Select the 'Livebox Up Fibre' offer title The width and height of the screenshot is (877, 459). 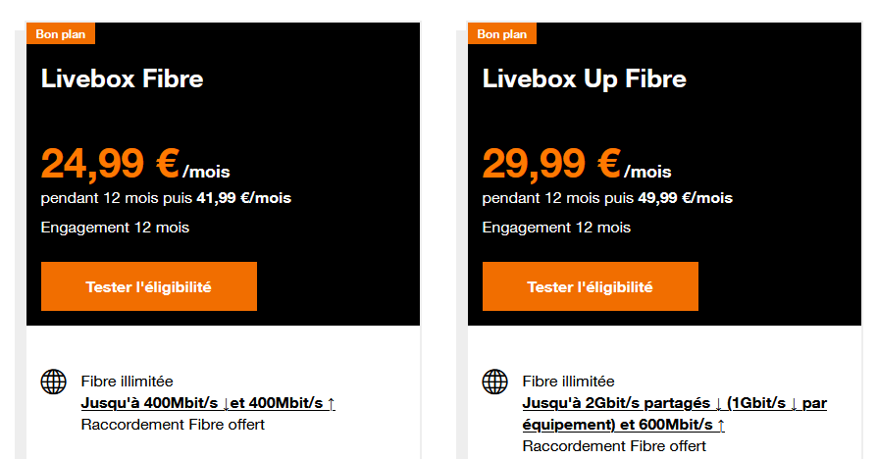(584, 78)
